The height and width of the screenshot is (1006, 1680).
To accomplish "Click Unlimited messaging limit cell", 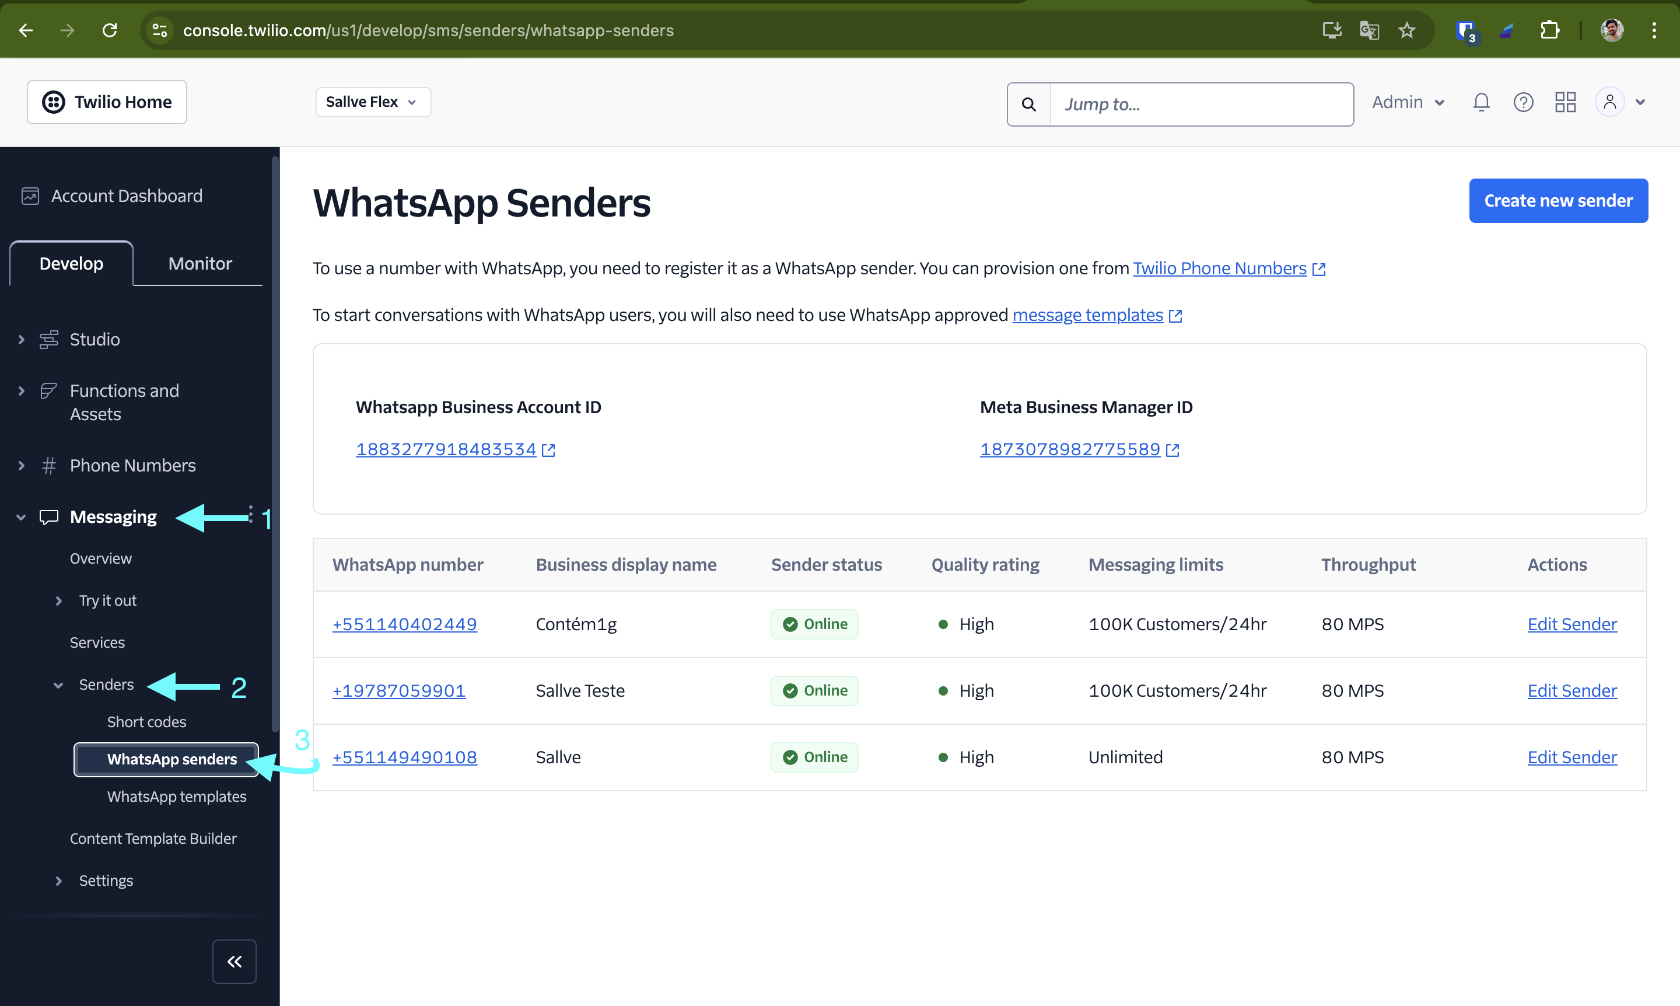I will (x=1125, y=757).
